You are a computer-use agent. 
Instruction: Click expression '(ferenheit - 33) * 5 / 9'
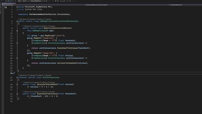tap(44, 96)
